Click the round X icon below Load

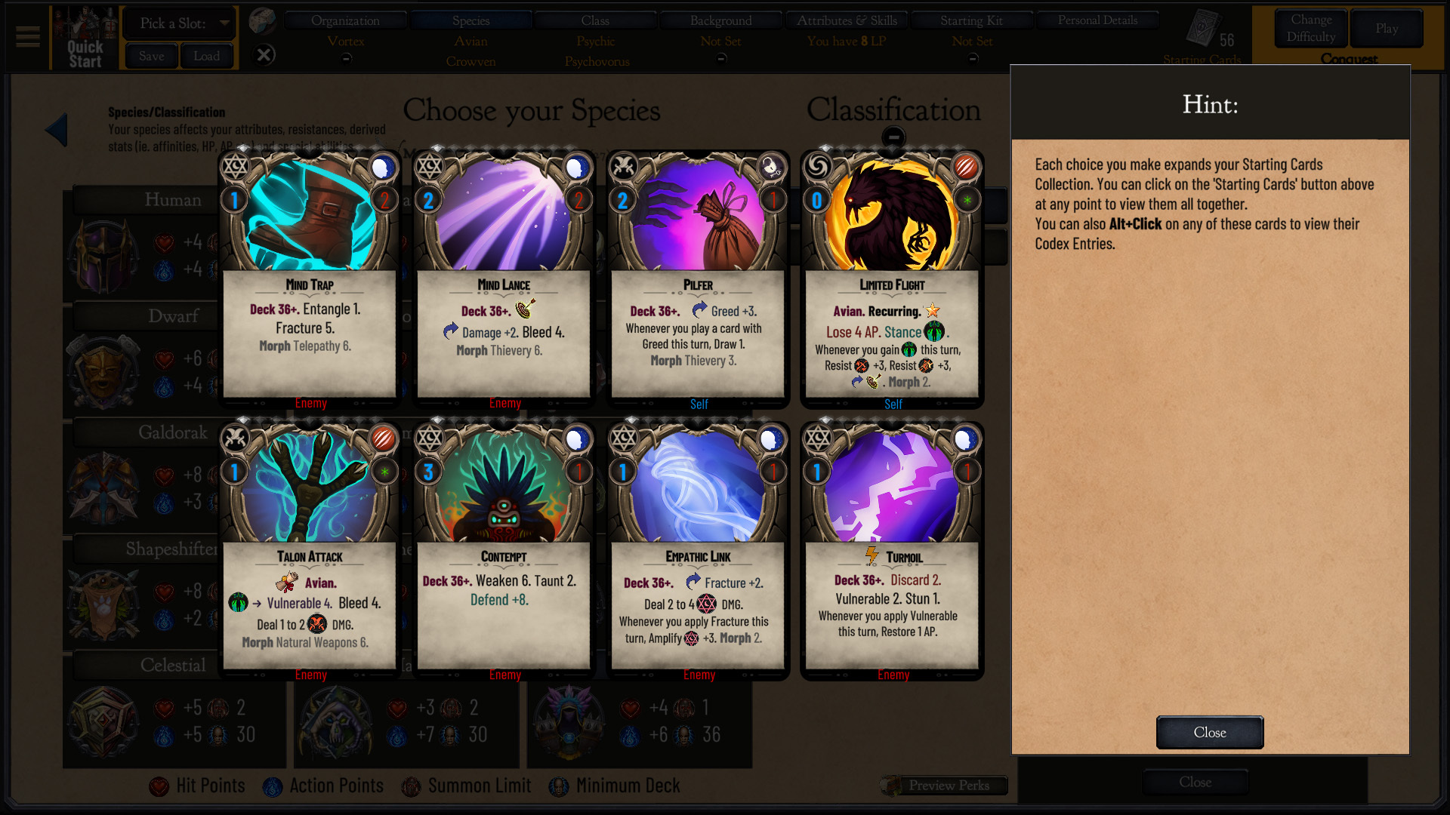click(x=264, y=55)
